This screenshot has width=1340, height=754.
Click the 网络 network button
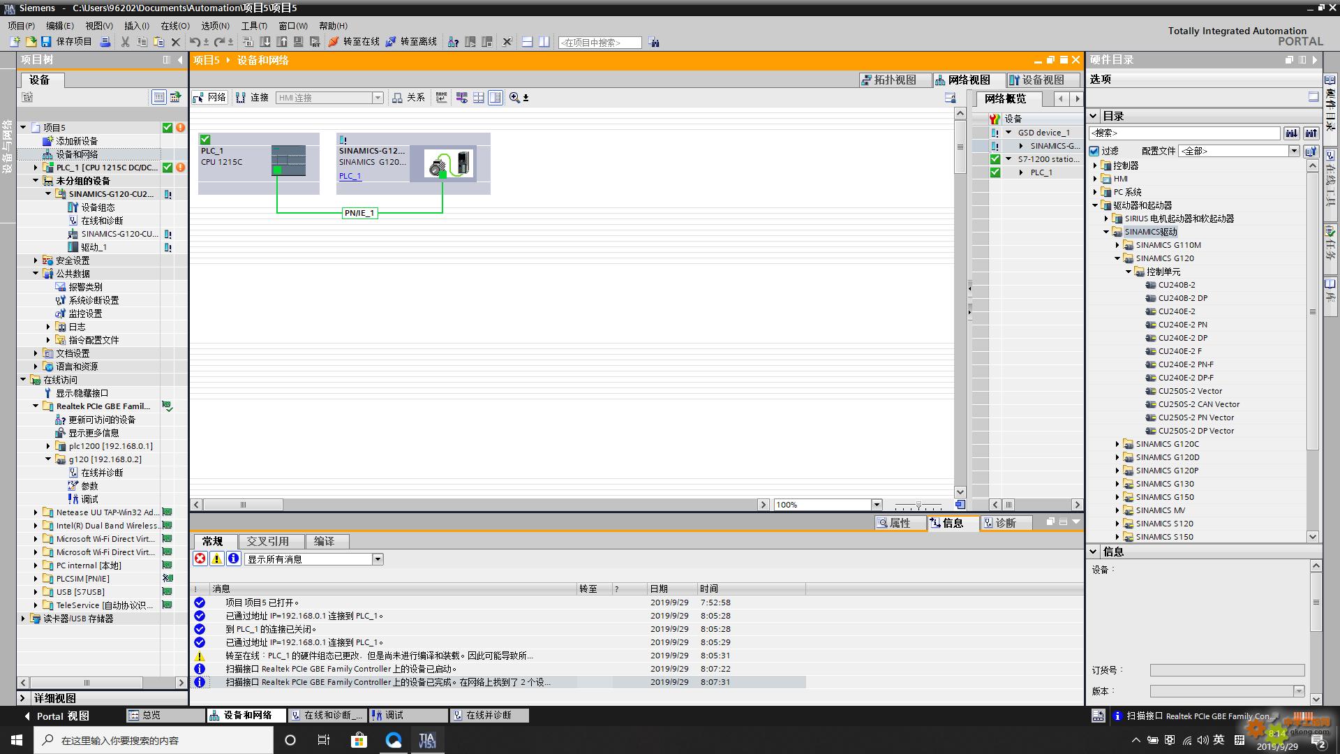point(210,98)
